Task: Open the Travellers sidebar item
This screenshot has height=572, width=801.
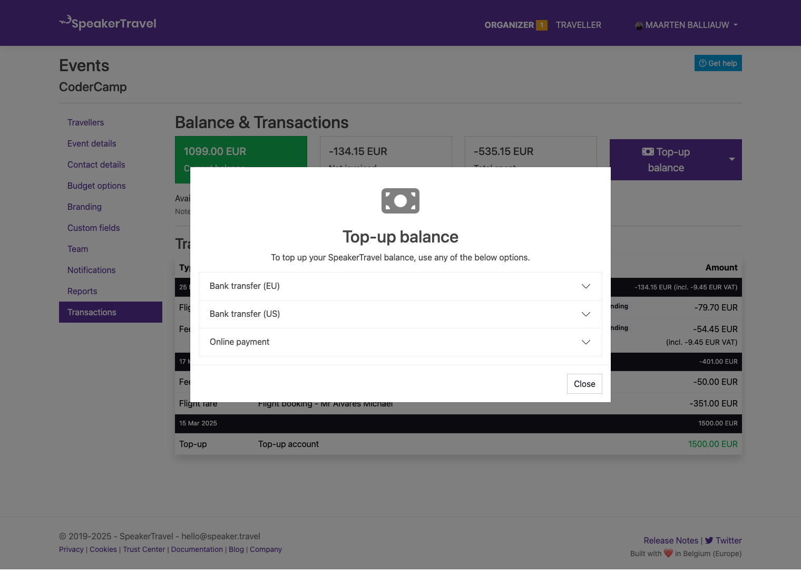Action: pos(85,122)
